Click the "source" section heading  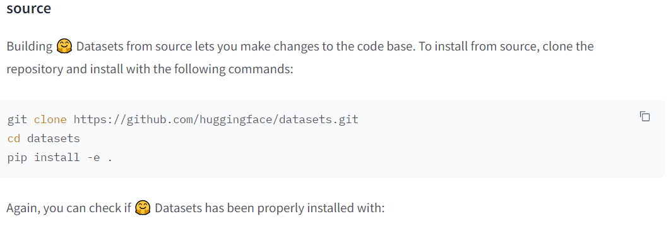[x=28, y=8]
